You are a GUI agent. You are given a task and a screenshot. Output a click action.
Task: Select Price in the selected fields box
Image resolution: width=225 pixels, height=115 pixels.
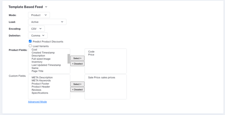91,55
